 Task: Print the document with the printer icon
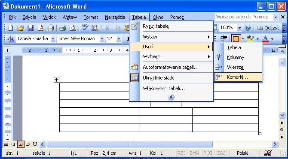pyautogui.click(x=62, y=28)
